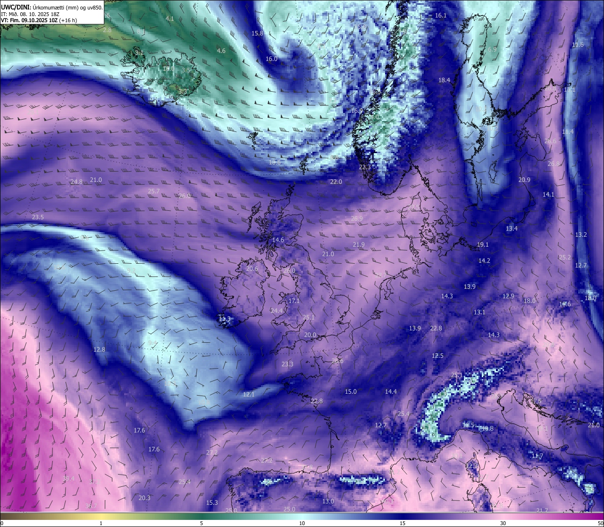Viewport: 604px width, 527px height.
Task: Click the 1 tick on the color scale
Action: pos(101,523)
